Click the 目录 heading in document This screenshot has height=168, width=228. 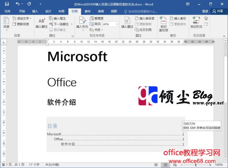point(53,126)
